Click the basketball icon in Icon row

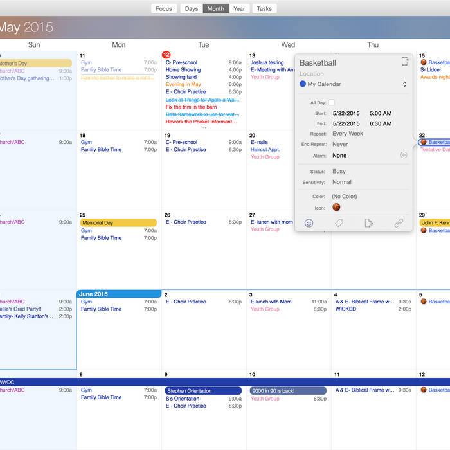pos(336,207)
